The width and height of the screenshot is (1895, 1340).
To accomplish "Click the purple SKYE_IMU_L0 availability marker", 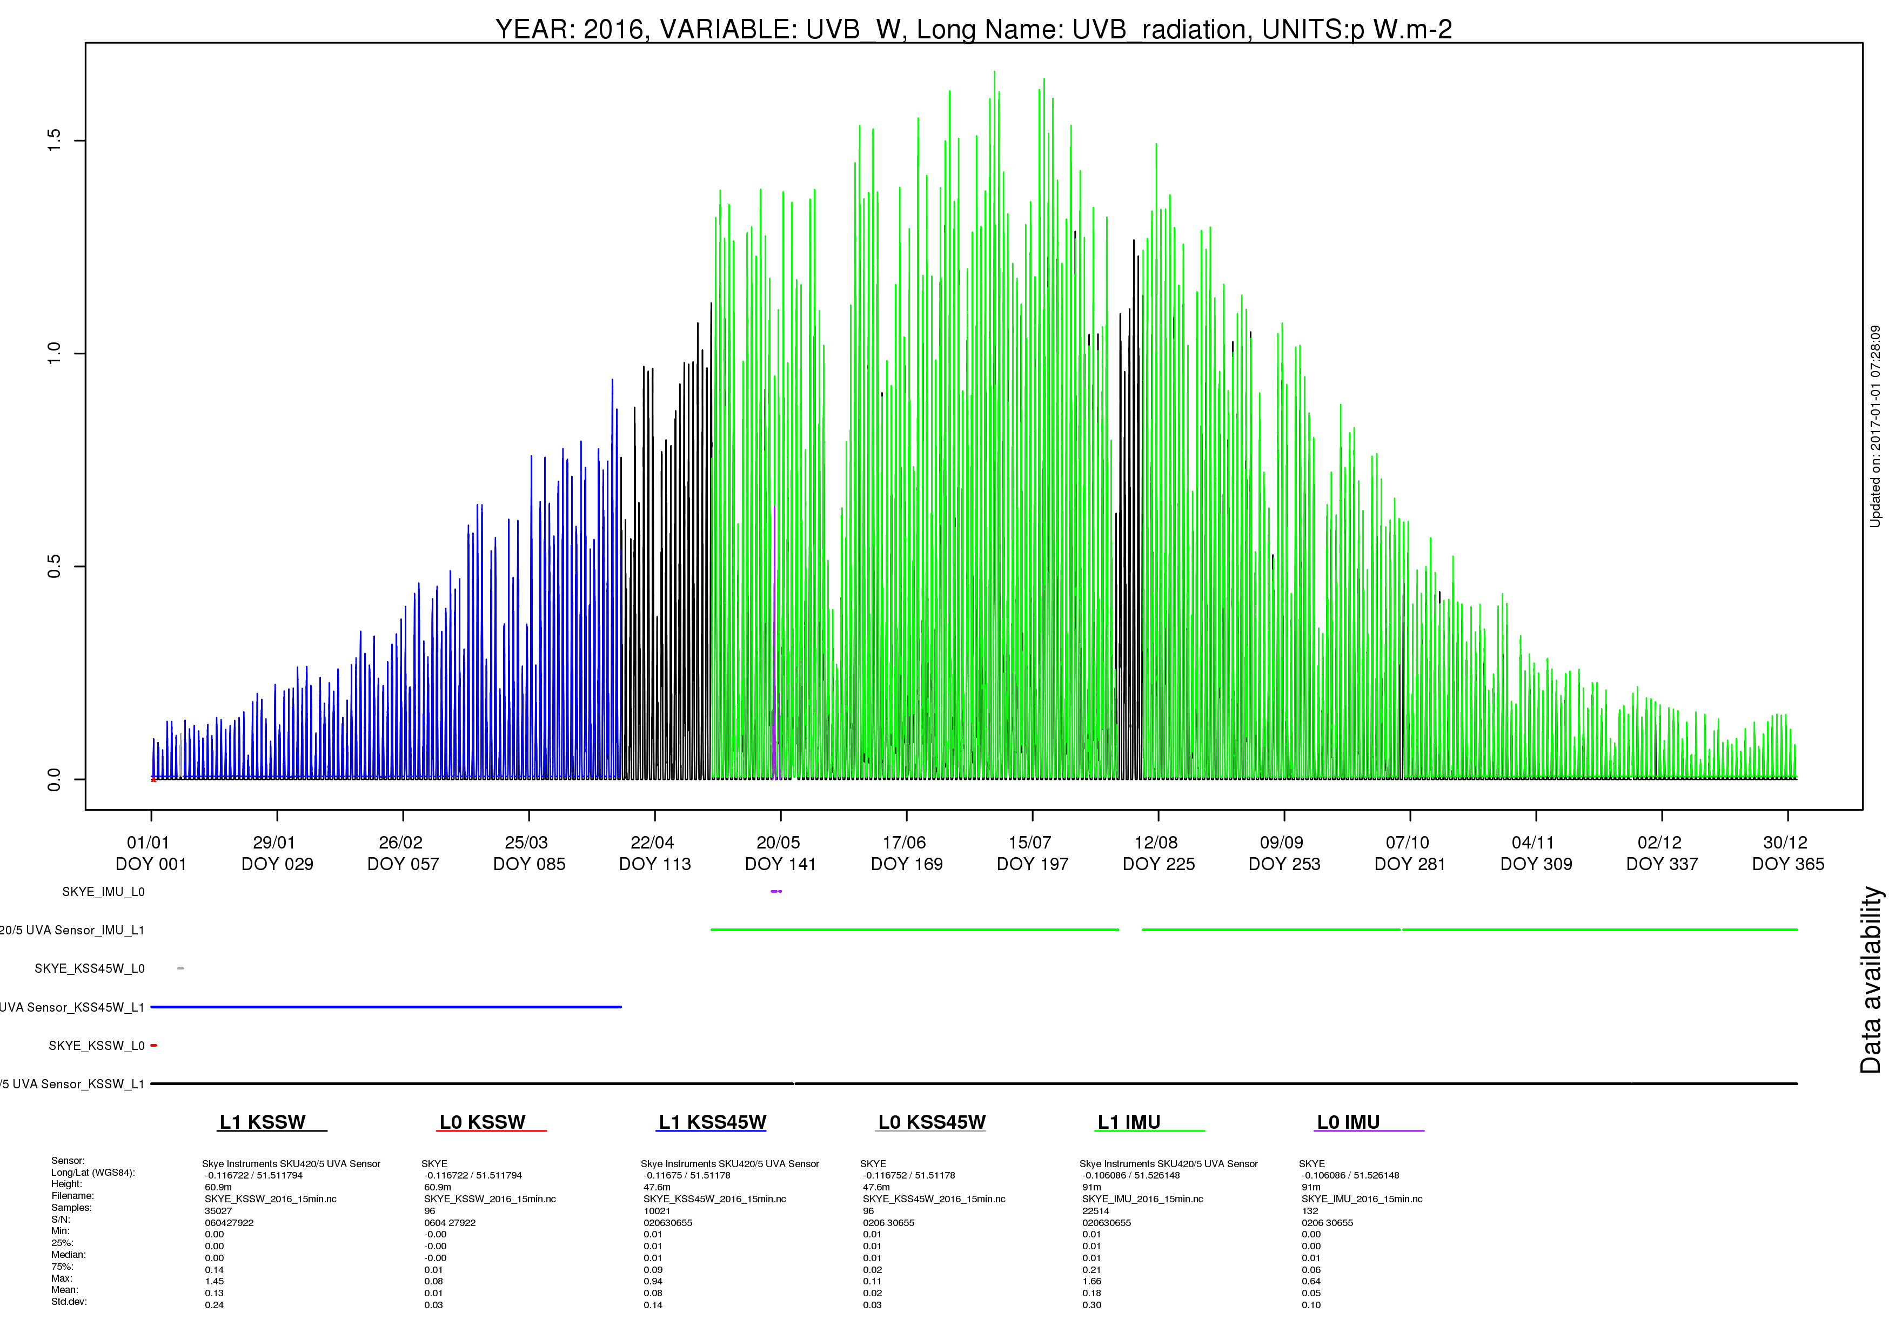I will tap(776, 891).
